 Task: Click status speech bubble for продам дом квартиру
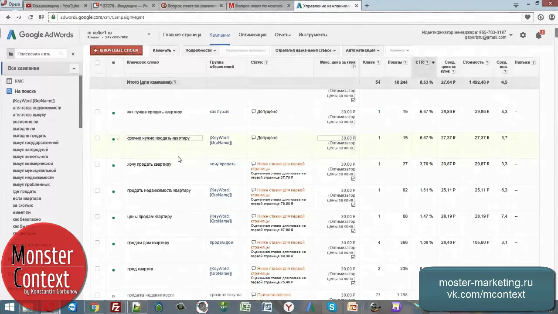254,242
